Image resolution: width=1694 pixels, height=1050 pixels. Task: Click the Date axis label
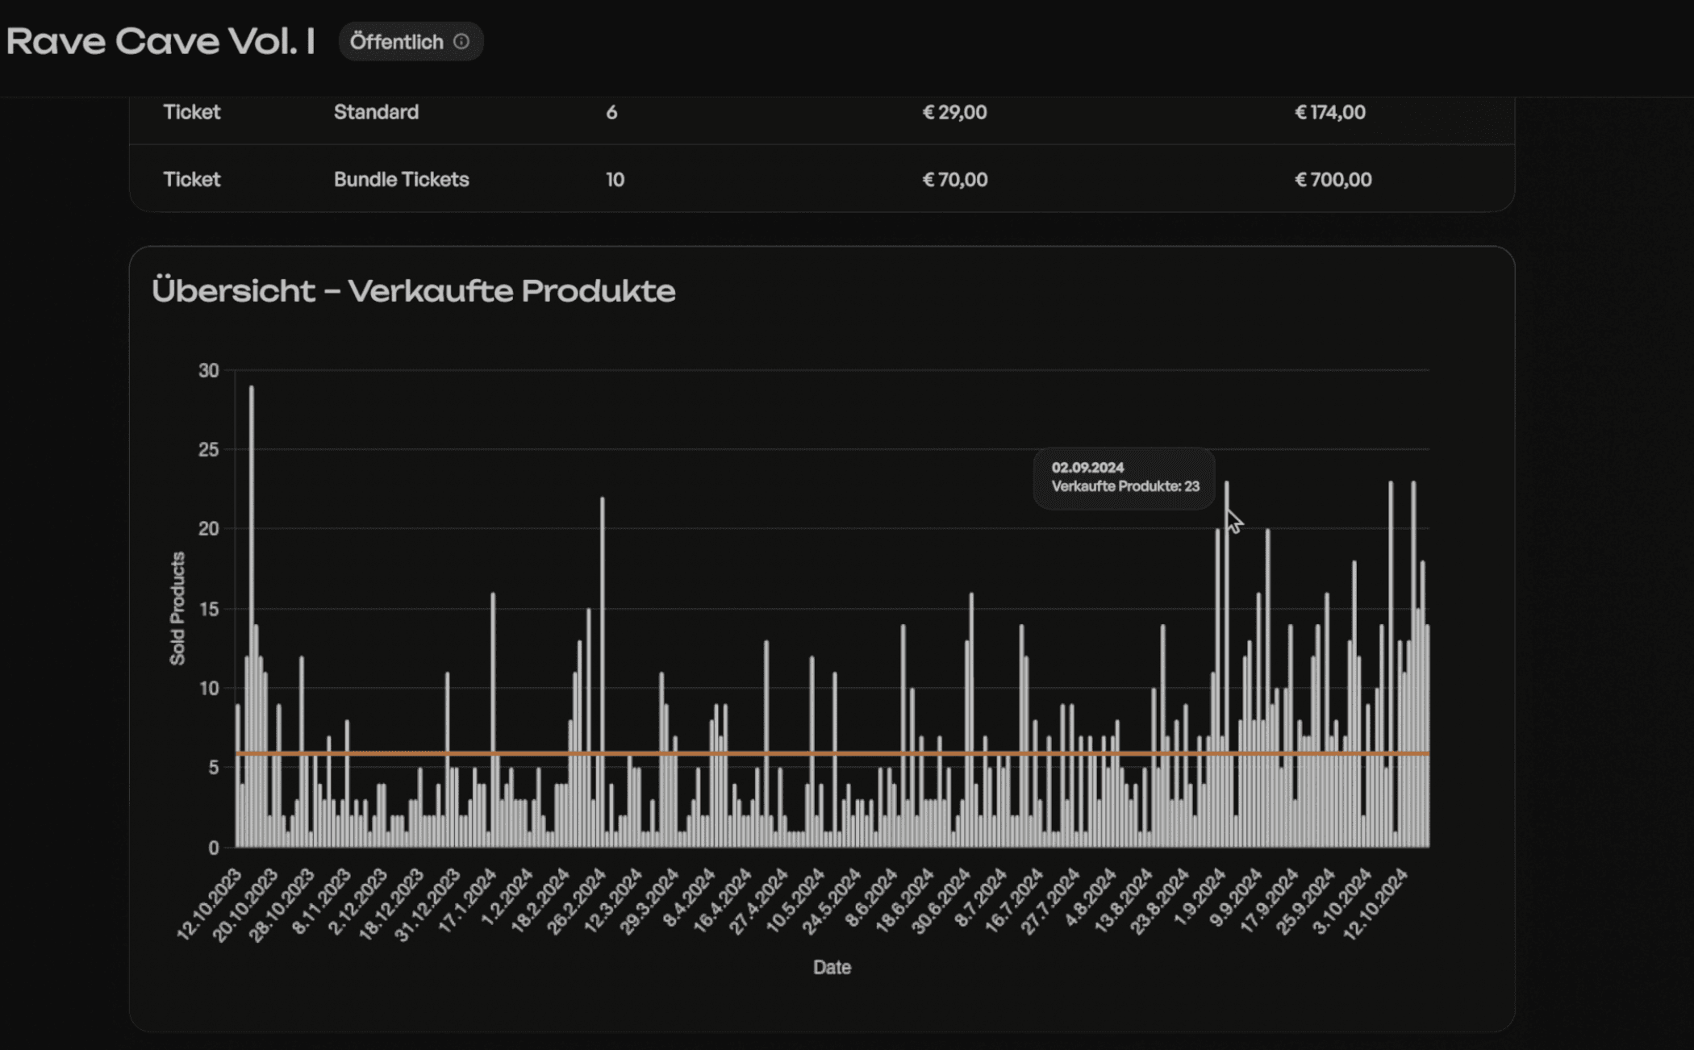coord(832,967)
